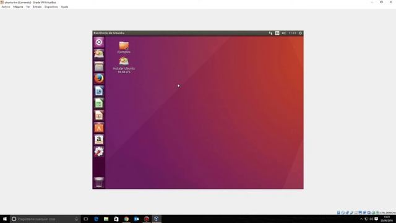Click the CTRL DERECHA host key indicator
This screenshot has width=396, height=223.
388,213
